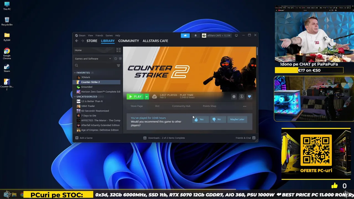Switch to the LIBRARY tab

tap(108, 41)
